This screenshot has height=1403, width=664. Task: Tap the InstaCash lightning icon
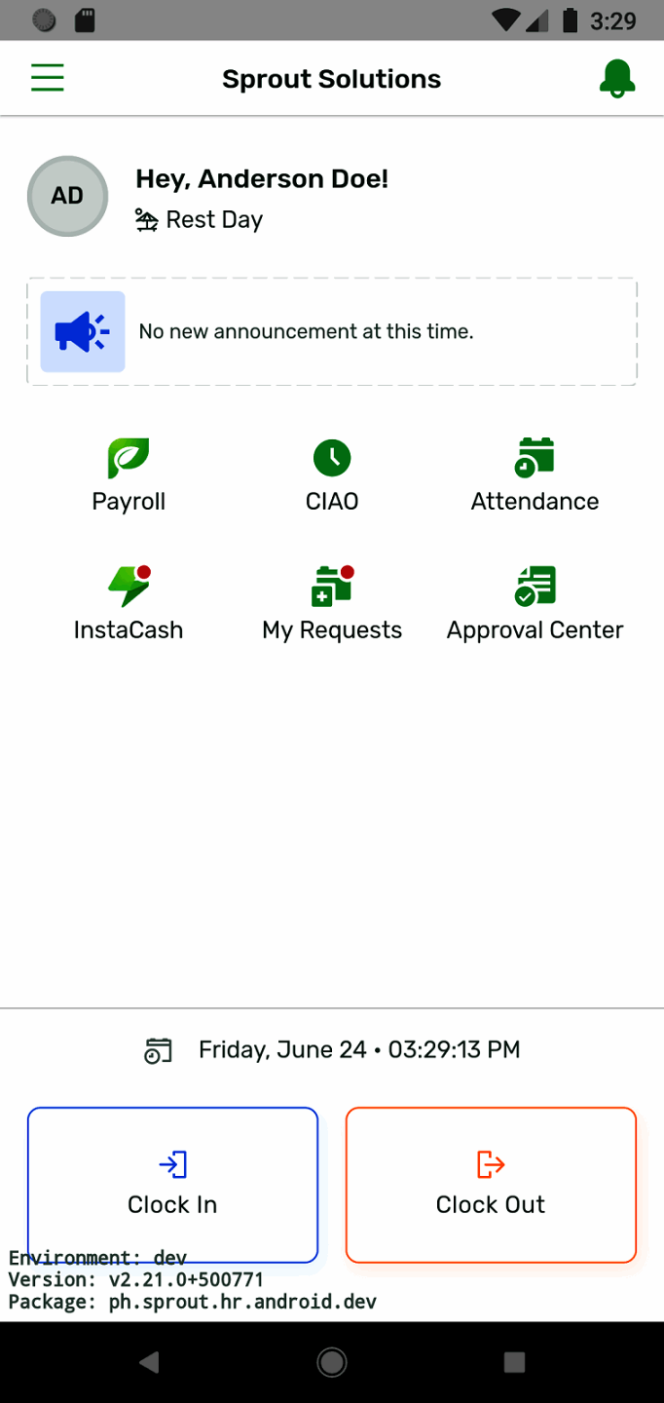pyautogui.click(x=128, y=586)
